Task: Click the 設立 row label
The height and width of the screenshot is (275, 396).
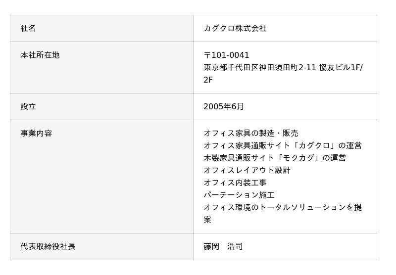Action: tap(28, 107)
